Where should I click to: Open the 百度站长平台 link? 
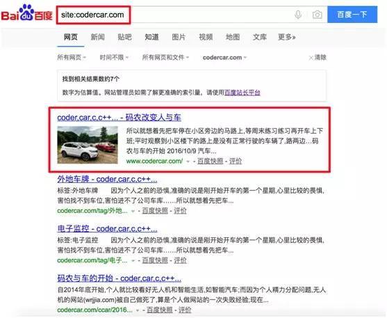(x=242, y=93)
